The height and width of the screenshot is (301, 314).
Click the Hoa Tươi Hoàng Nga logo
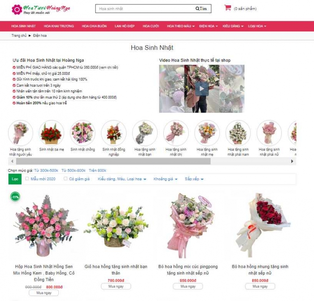[41, 9]
